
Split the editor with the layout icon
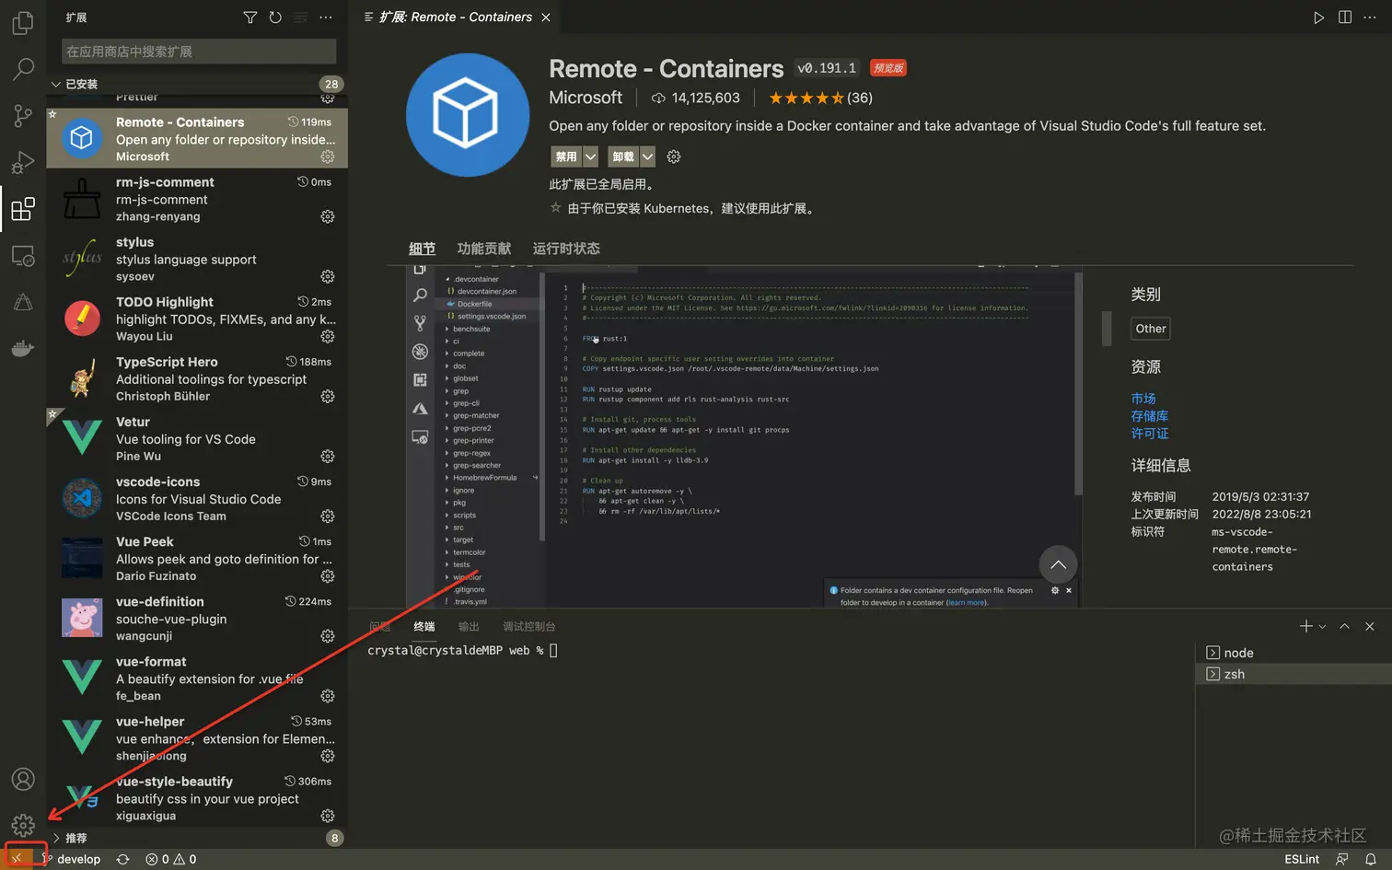(1345, 17)
